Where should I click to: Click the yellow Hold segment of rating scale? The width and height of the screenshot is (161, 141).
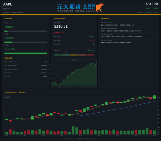coord(74,55)
